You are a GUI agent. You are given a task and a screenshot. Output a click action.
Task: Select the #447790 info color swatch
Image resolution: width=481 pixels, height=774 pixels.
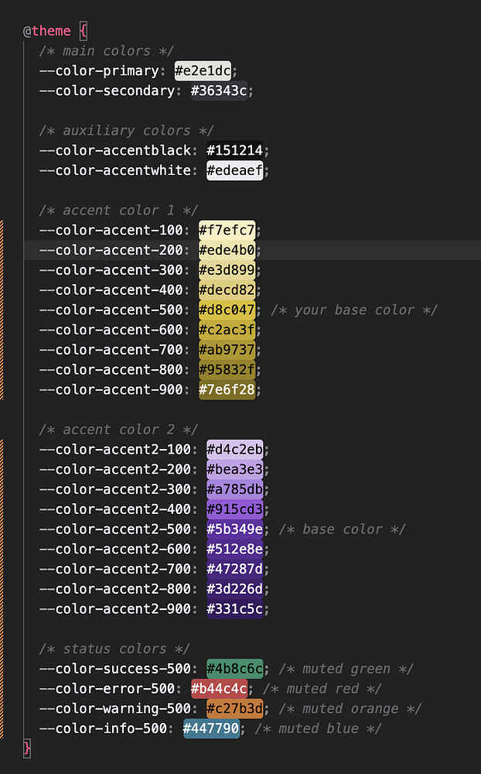tap(211, 728)
